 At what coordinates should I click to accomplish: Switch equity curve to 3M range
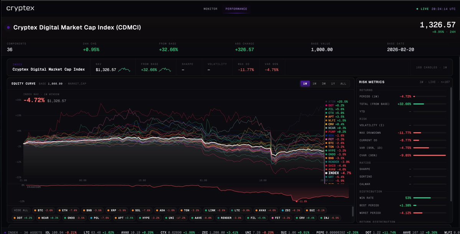(323, 84)
